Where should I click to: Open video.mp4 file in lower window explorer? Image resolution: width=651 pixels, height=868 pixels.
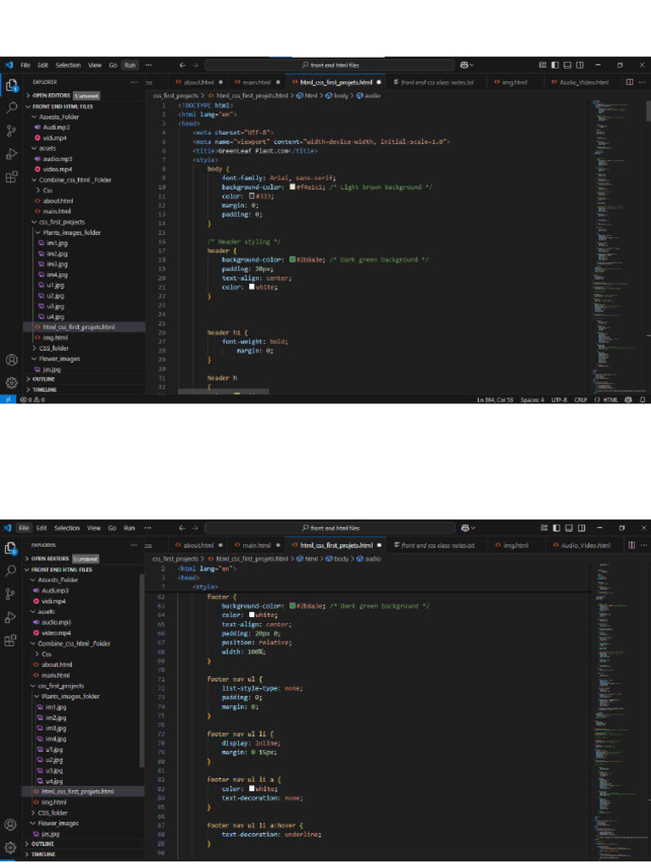pyautogui.click(x=56, y=632)
